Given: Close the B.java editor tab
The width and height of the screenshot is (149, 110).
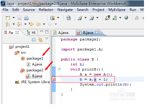Looking at the screenshot, I should tap(97, 32).
